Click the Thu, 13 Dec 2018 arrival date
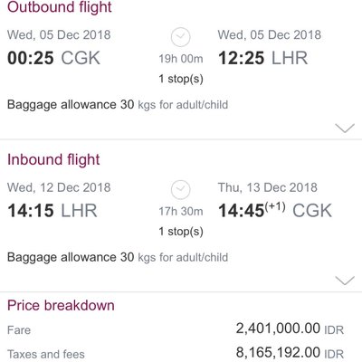Viewport: 362px width, 362px height. click(x=268, y=187)
